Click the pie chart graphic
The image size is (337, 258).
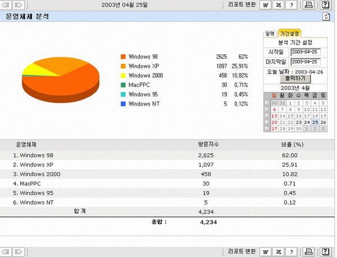point(61,80)
